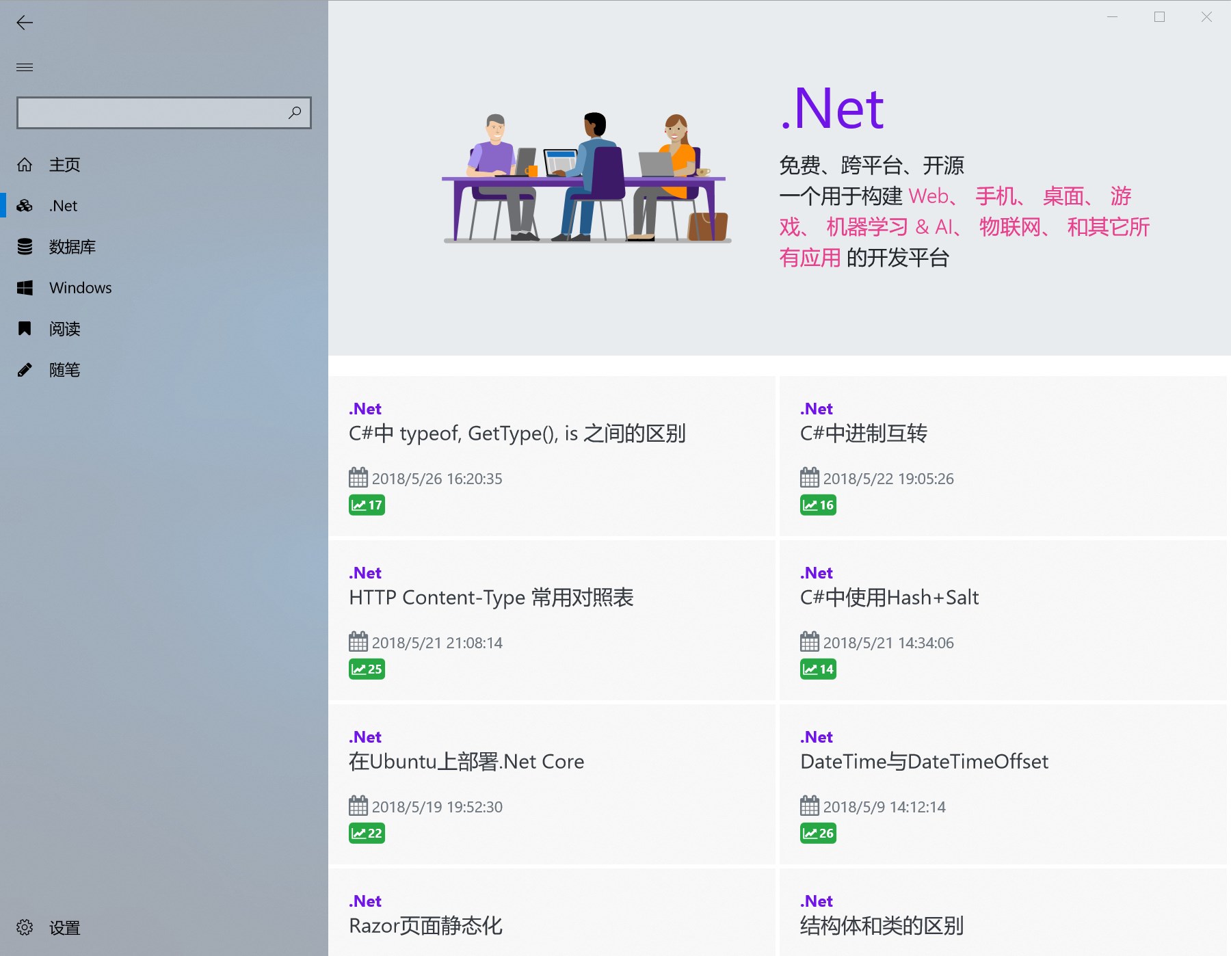1231x956 pixels.
Task: Open the Windows logo icon in sidebar
Action: [25, 288]
